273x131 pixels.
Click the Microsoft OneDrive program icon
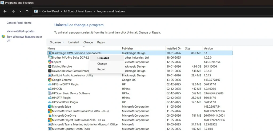click(x=50, y=116)
